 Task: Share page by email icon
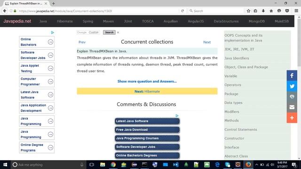coord(292,107)
